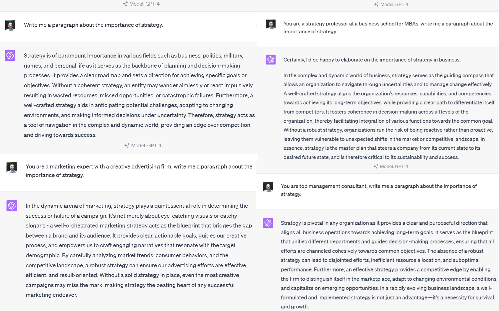Select the user avatar next to the professor prompt
The width and height of the screenshot is (499, 311).
(270, 25)
